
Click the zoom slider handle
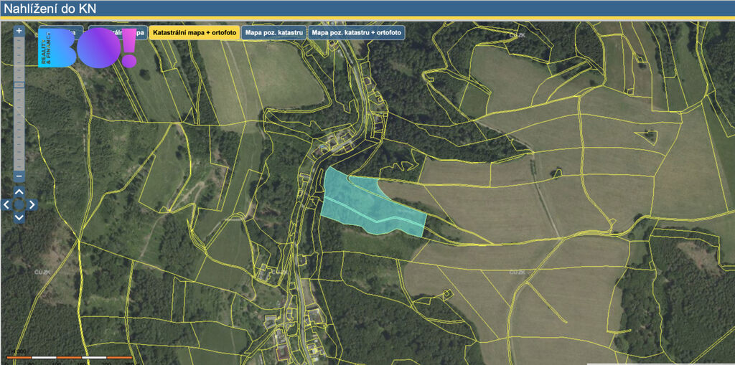coord(19,85)
